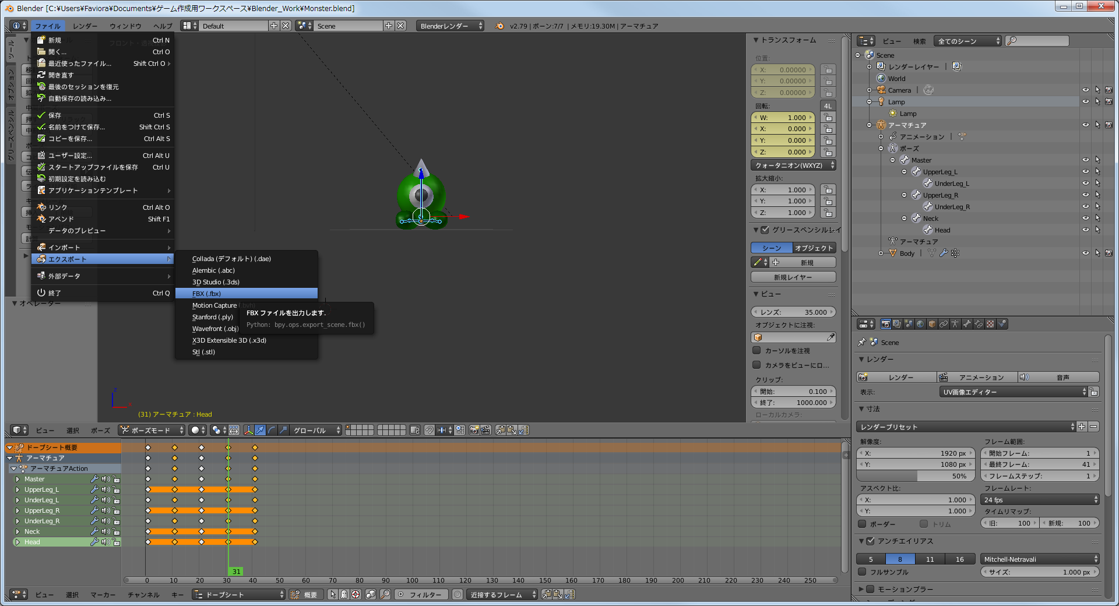The image size is (1119, 606).
Task: Enable the カーソルを注視 checkbox
Action: pyautogui.click(x=756, y=350)
